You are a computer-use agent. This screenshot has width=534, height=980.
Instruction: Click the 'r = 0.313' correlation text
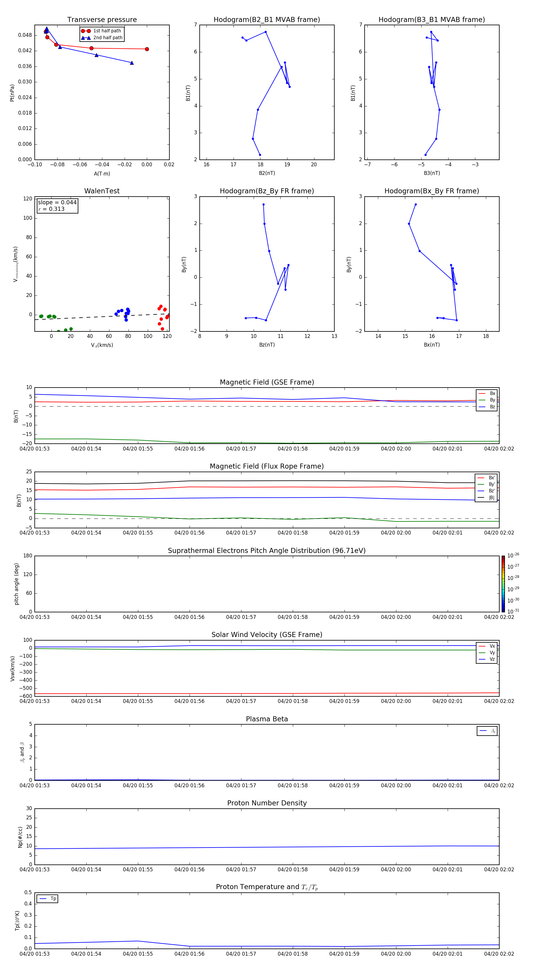coord(51,209)
